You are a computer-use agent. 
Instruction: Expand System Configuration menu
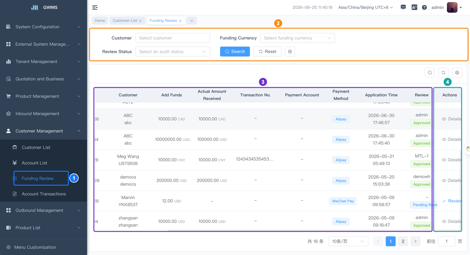44,27
